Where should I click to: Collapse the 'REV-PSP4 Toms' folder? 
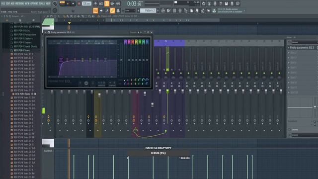pos(21,50)
